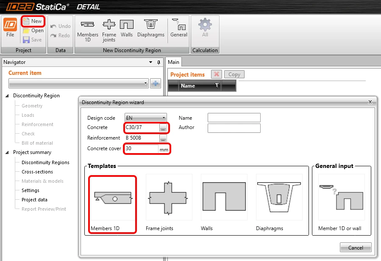Click the Concrete cover input field
This screenshot has width=381, height=261.
click(x=142, y=149)
